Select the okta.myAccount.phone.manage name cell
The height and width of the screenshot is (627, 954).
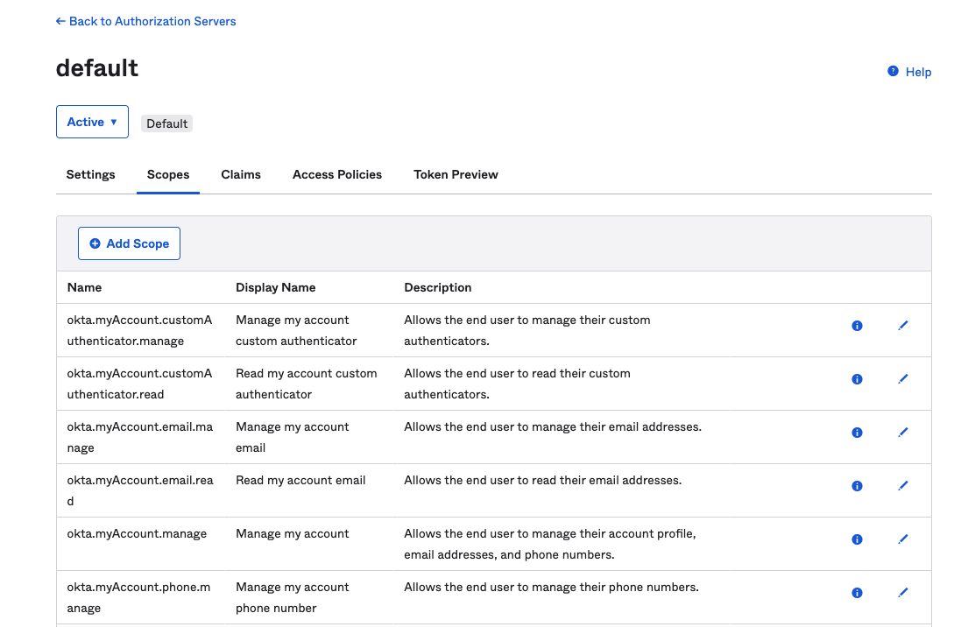138,597
